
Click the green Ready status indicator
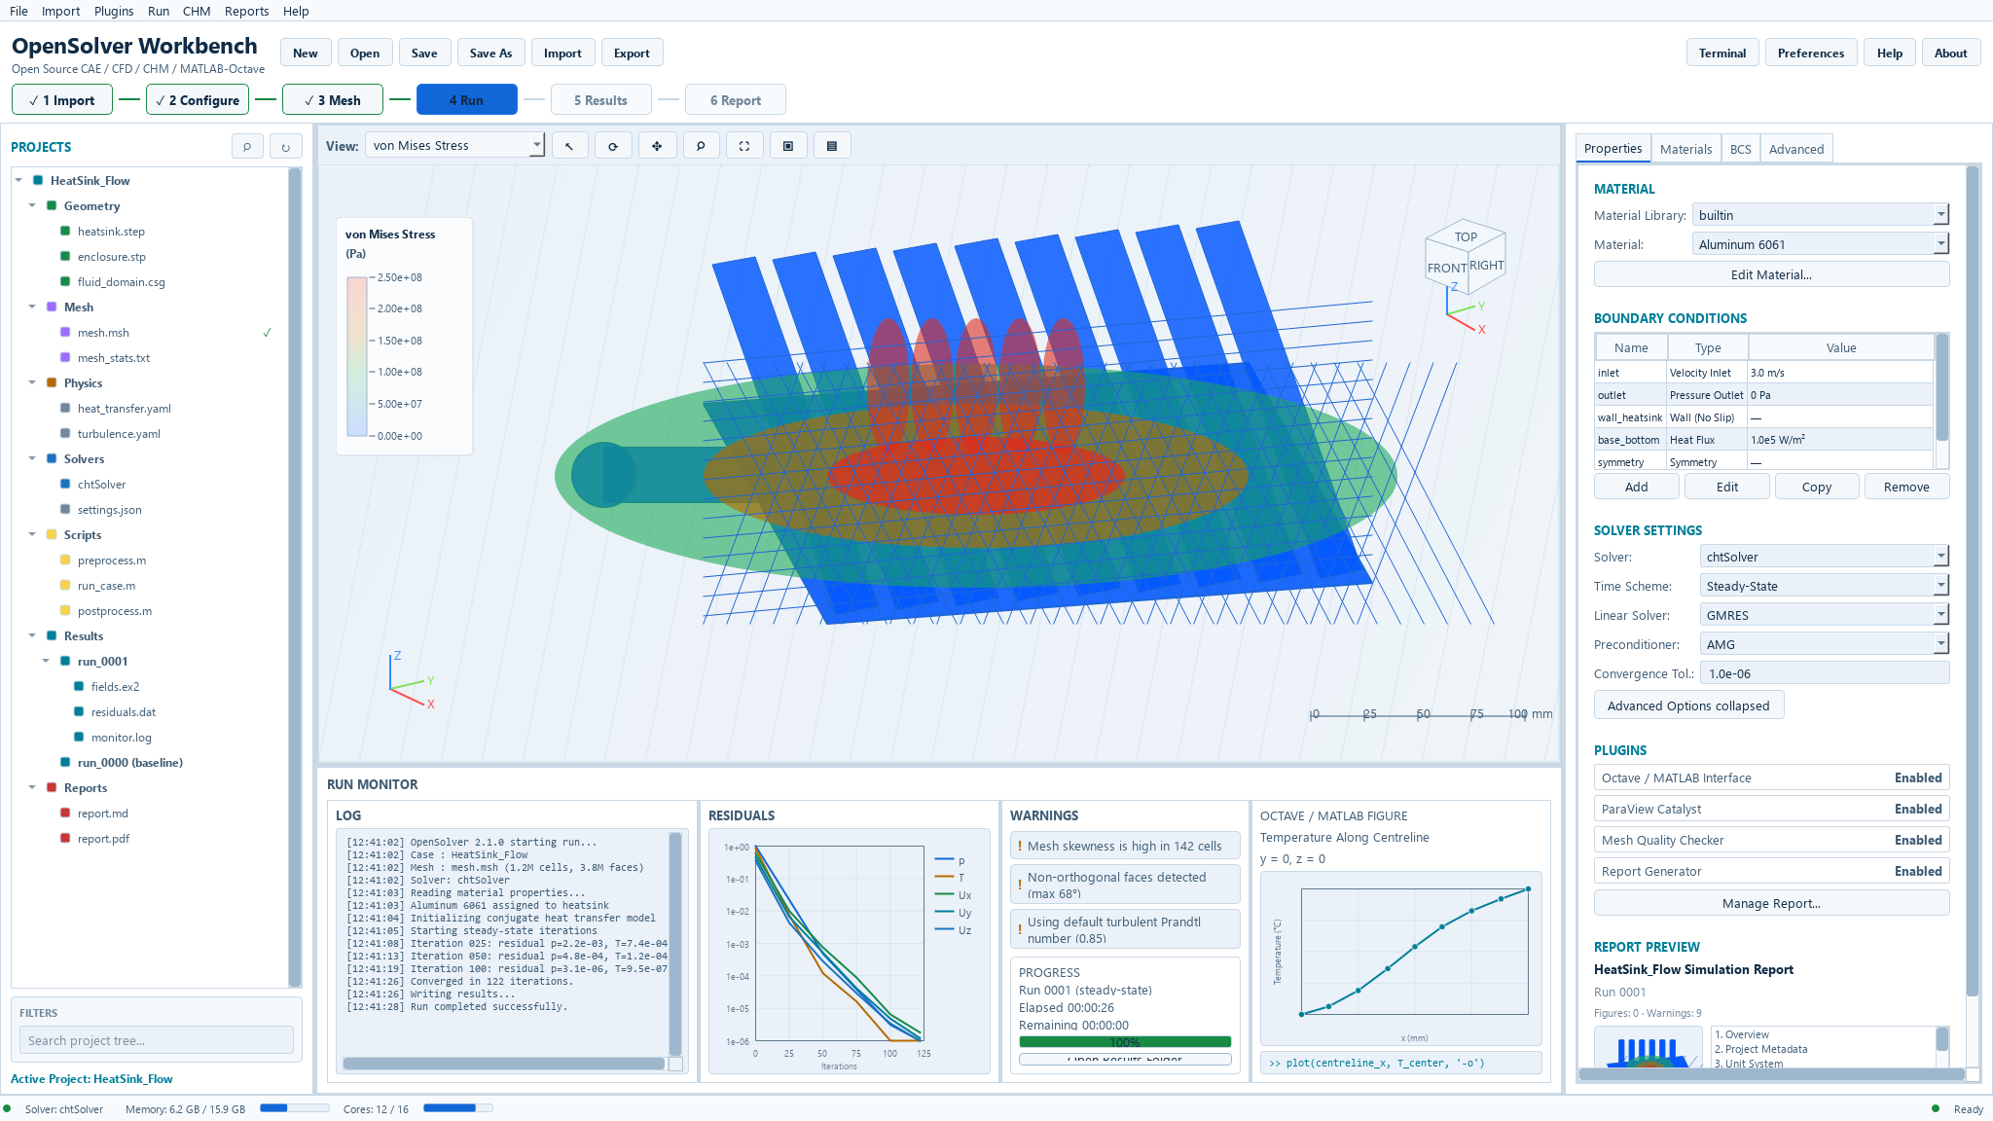point(1936,1109)
